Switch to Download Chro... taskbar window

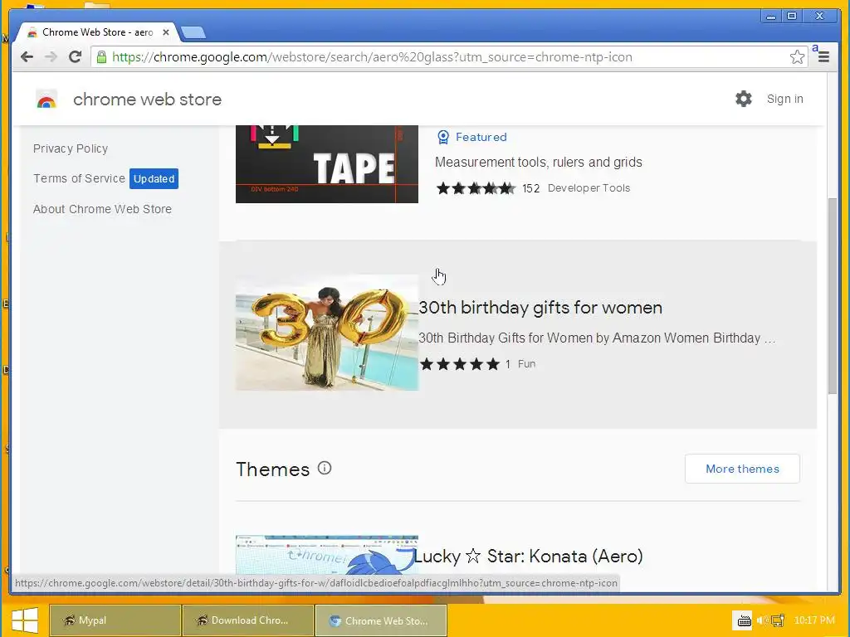pyautogui.click(x=248, y=620)
